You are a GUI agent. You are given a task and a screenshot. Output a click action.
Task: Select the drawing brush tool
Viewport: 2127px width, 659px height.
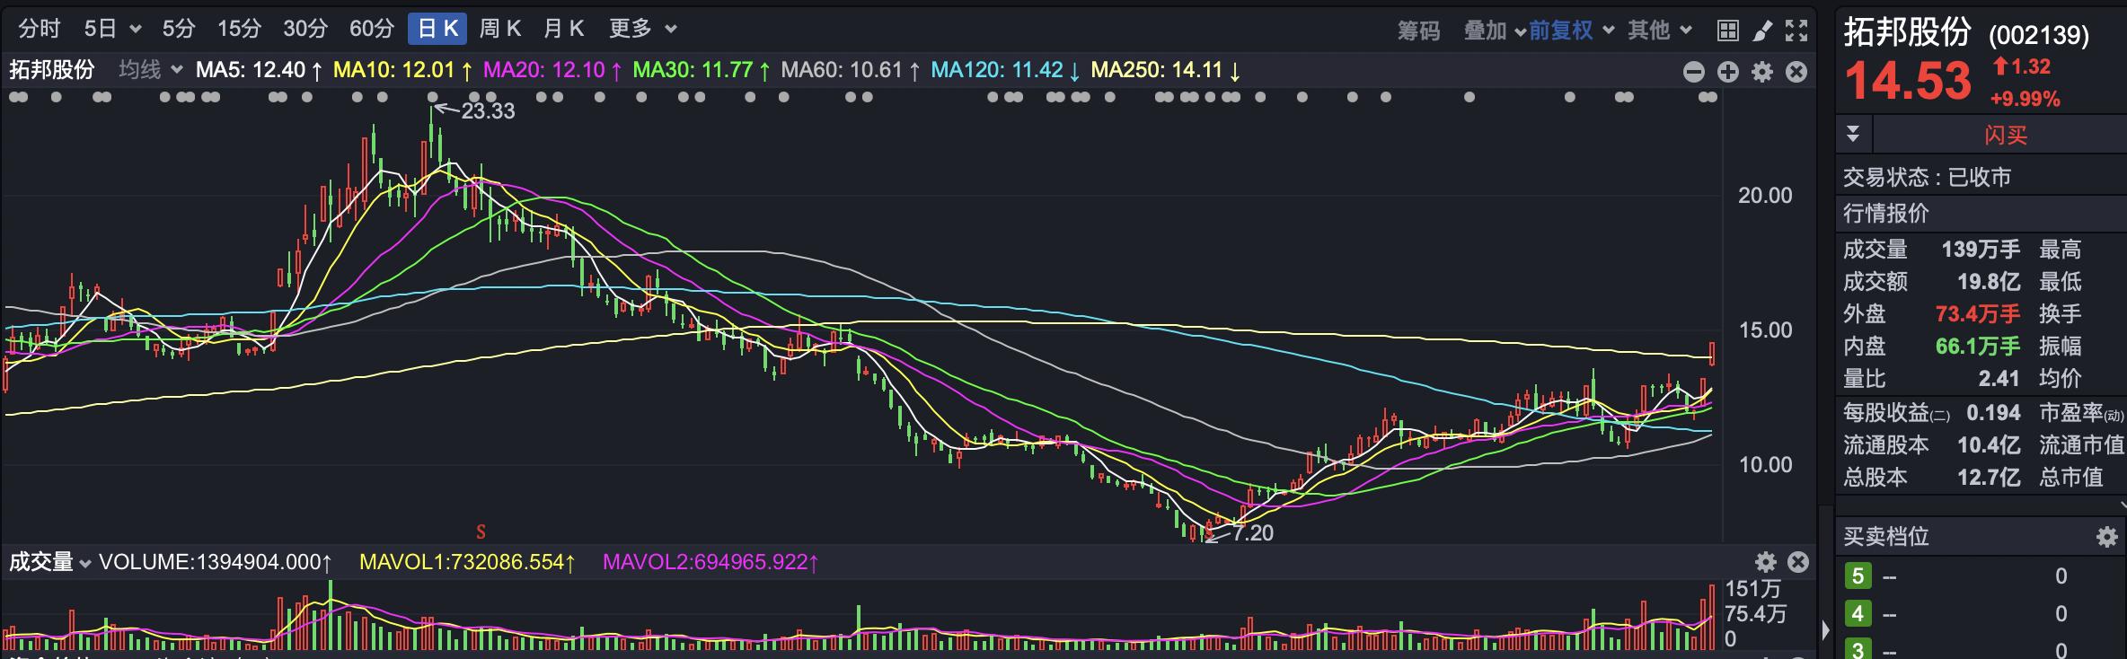coord(1762,31)
